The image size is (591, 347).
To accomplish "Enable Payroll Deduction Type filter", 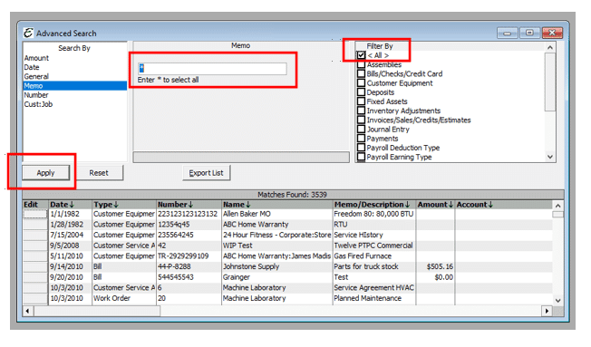I will [361, 148].
